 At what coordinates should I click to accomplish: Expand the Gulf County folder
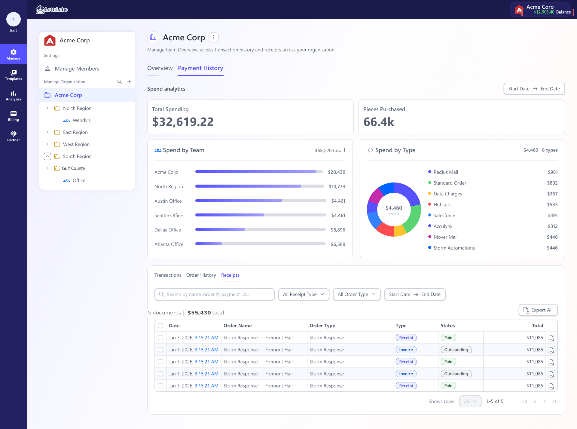click(47, 168)
